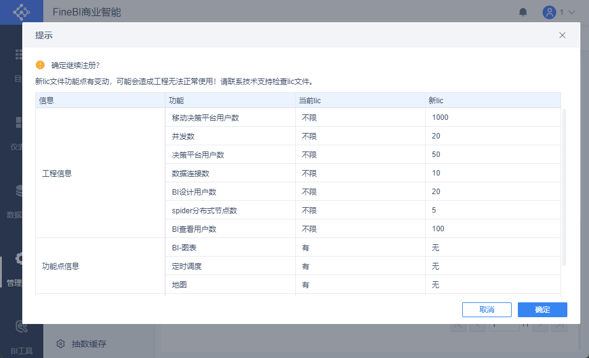Image resolution: width=589 pixels, height=358 pixels.
Task: Click the orange warning icon
Action: (40, 65)
